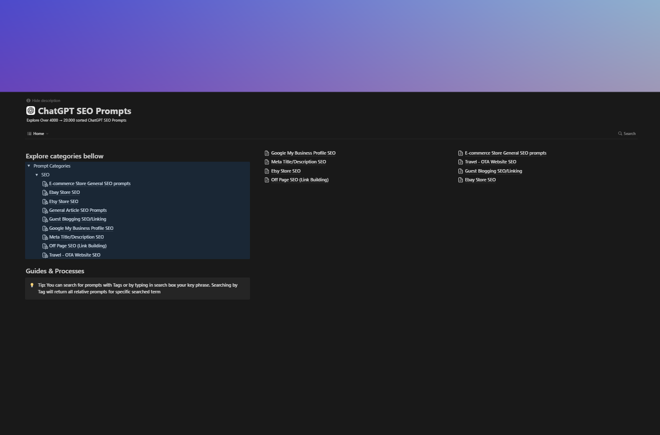
Task: Click page icon of Travel - OTA Website SEO in right column
Action: pos(461,162)
